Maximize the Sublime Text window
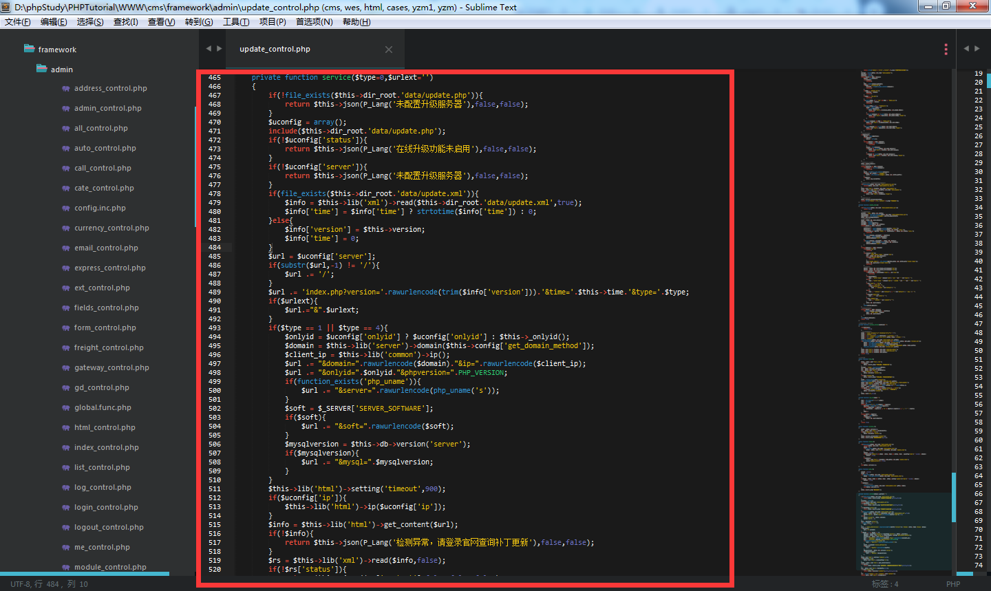Image resolution: width=991 pixels, height=591 pixels. point(946,6)
